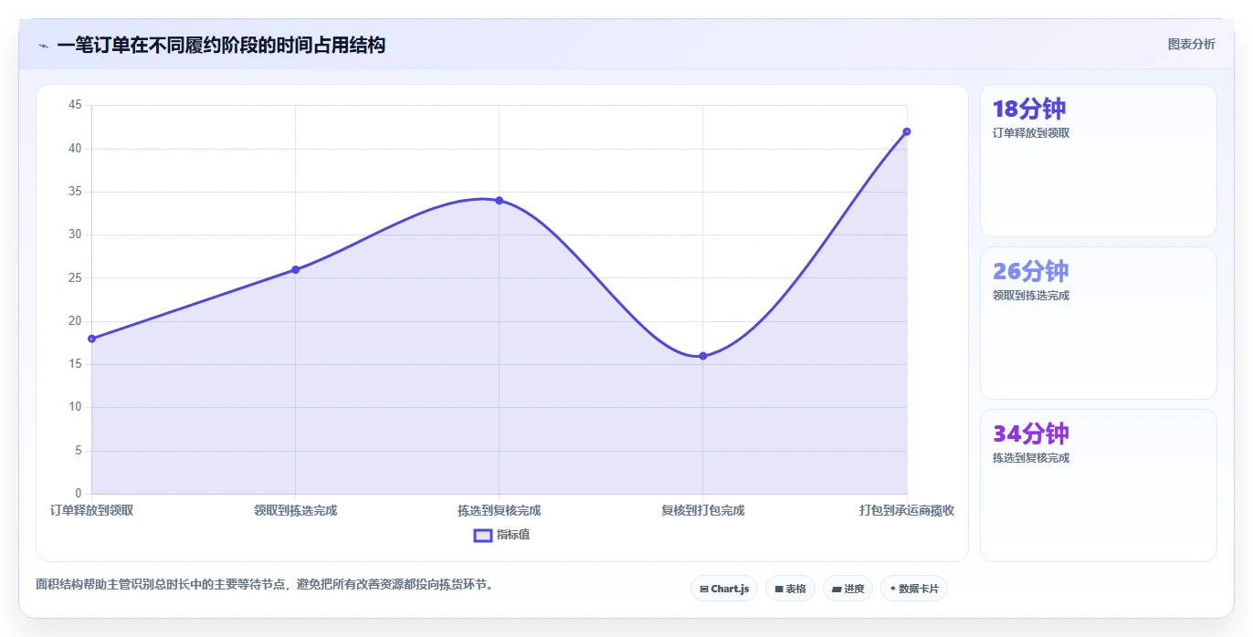Click x-axis label 复核到打包完成
1253x637 pixels.
[703, 510]
